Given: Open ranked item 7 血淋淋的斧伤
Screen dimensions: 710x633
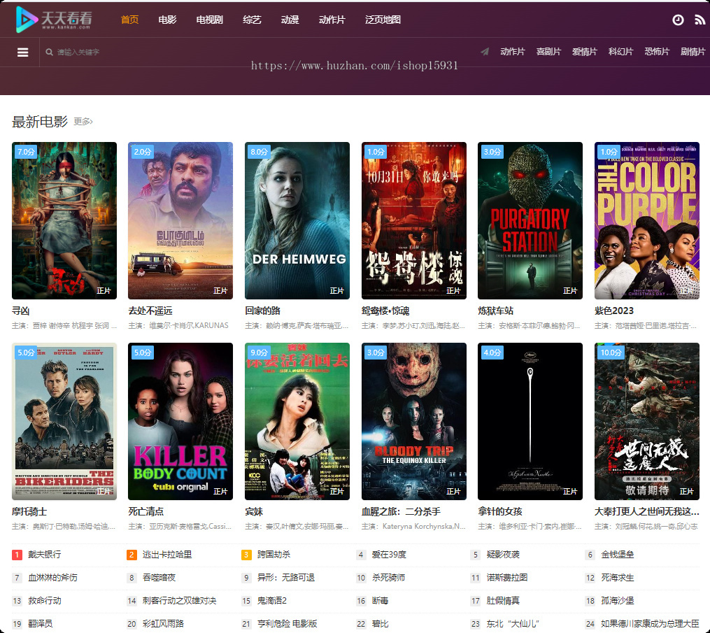Looking at the screenshot, I should [52, 578].
